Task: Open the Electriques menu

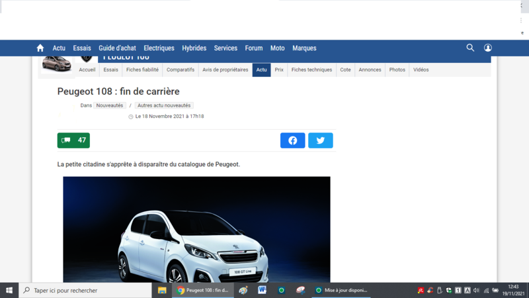Action: click(x=159, y=48)
